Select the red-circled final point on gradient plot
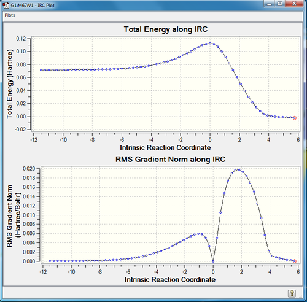The height and width of the screenshot is (302, 307). [295, 261]
